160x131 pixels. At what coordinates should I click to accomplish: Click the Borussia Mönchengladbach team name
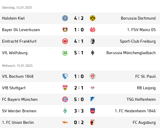click(x=131, y=53)
